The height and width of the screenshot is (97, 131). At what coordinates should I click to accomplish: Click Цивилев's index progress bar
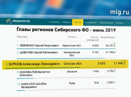(61, 58)
